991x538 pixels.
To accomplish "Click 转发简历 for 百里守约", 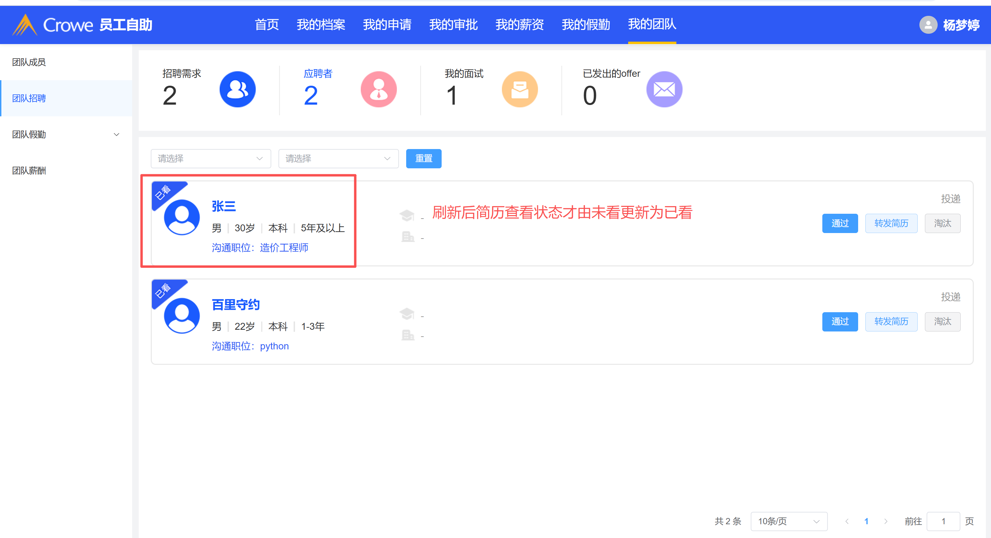I will [x=891, y=321].
